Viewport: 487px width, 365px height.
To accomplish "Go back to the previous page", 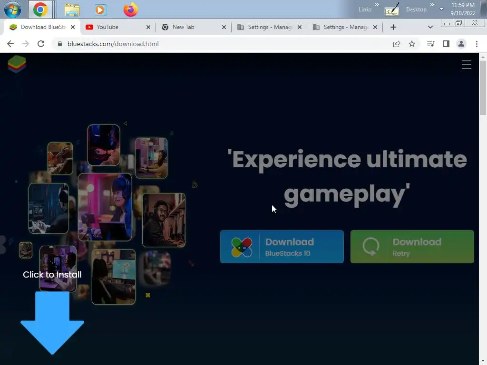I will coord(10,44).
